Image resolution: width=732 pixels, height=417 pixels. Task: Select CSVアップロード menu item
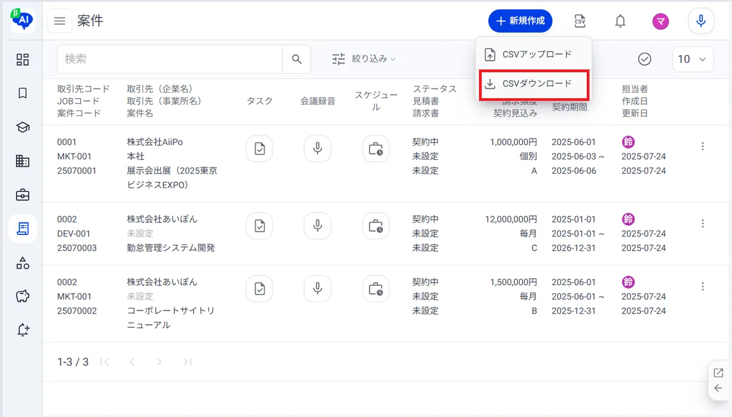tap(534, 54)
